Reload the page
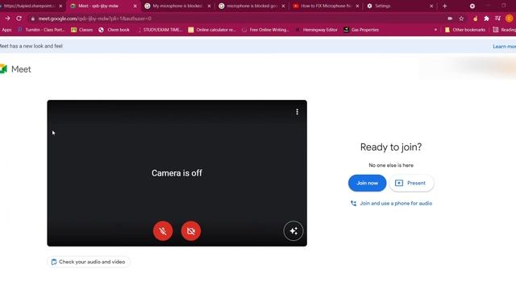The width and height of the screenshot is (516, 290). (x=19, y=19)
